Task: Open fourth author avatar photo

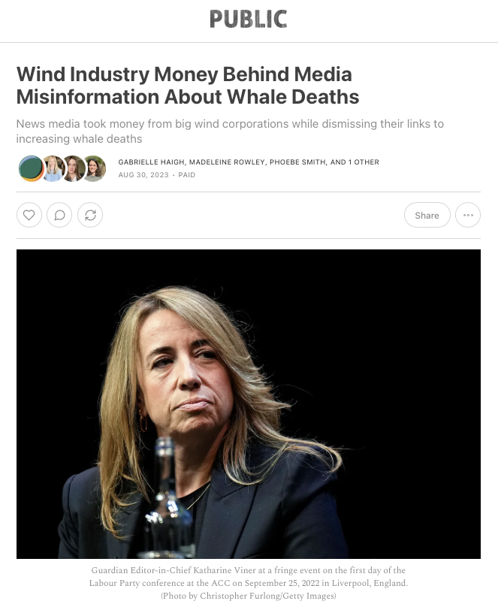Action: pyautogui.click(x=95, y=168)
